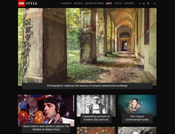This screenshot has width=175, height=134.
Task: Click the CNN logo
Action: [21, 3]
